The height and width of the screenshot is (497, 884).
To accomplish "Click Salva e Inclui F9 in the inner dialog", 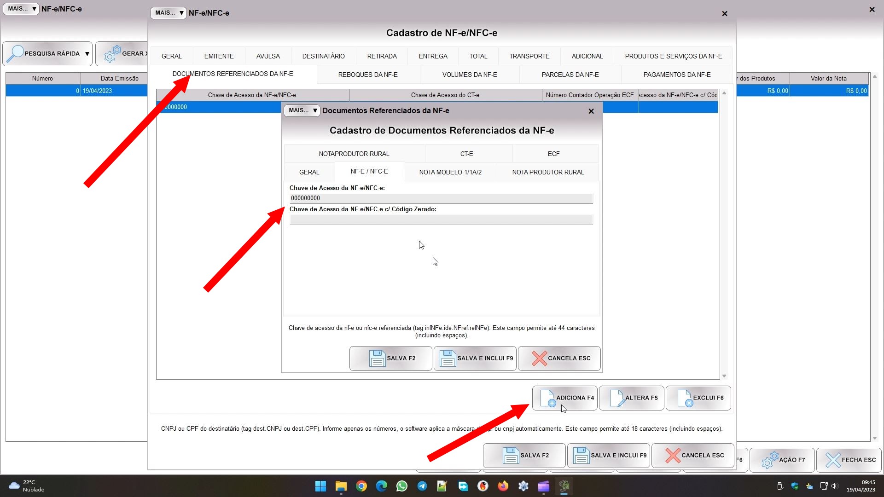I will (475, 358).
